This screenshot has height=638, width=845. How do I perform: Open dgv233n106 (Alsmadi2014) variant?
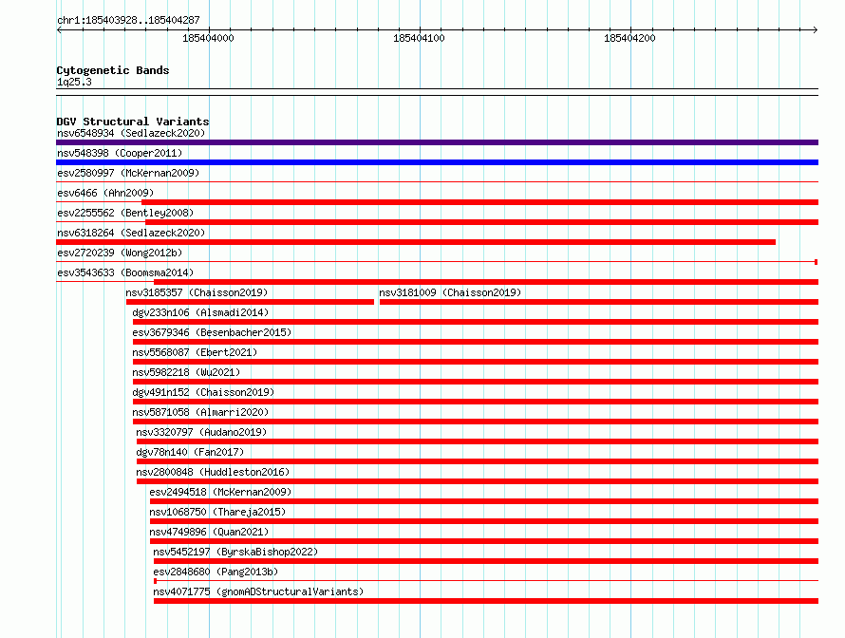click(200, 312)
